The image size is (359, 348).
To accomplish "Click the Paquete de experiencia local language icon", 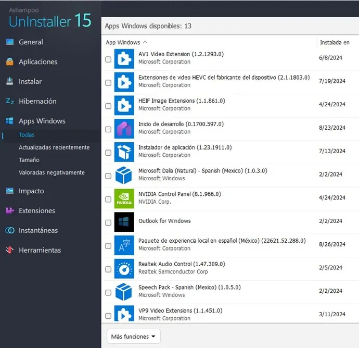I will [x=124, y=245].
